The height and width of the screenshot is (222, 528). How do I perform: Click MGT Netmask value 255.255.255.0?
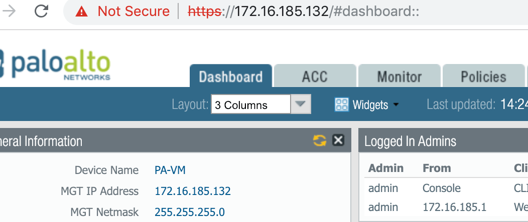190,212
